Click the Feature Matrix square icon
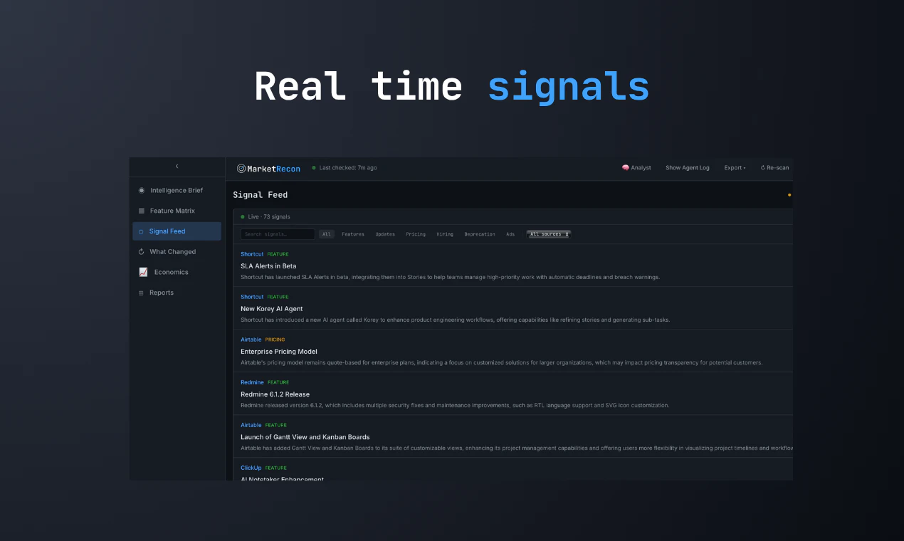This screenshot has height=541, width=904. pyautogui.click(x=142, y=211)
